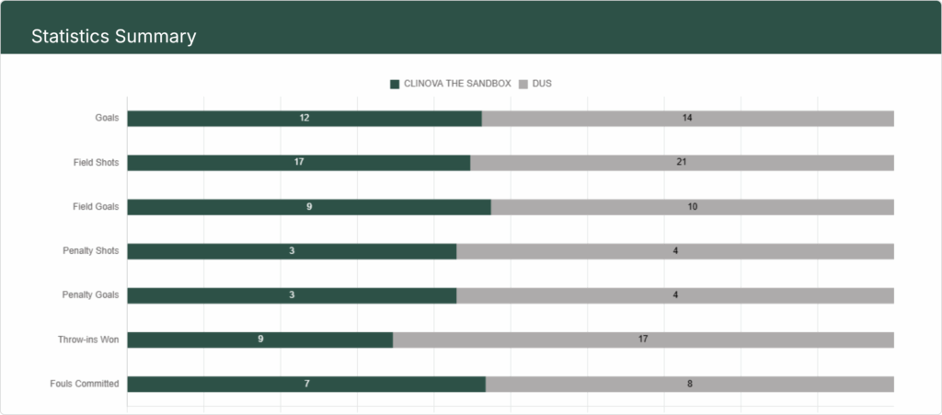942x415 pixels.
Task: Click the gray Field Shots bar showing 21
Action: click(x=682, y=163)
